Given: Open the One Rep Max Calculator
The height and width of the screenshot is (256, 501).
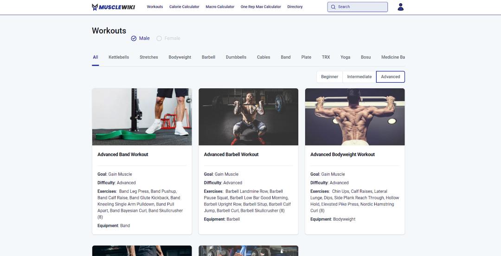Looking at the screenshot, I should pos(261,7).
